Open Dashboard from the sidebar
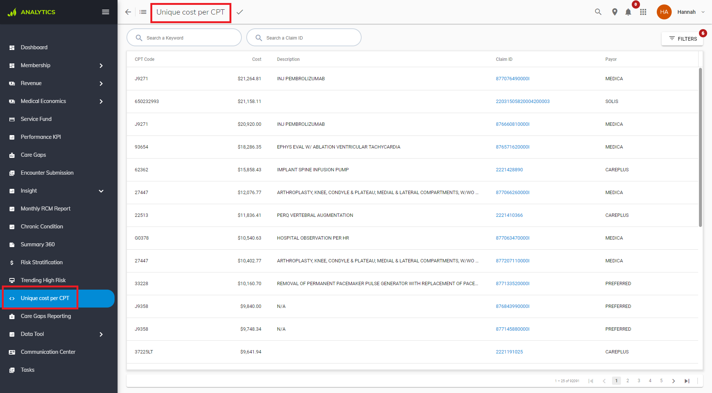The height and width of the screenshot is (393, 712). coord(34,47)
